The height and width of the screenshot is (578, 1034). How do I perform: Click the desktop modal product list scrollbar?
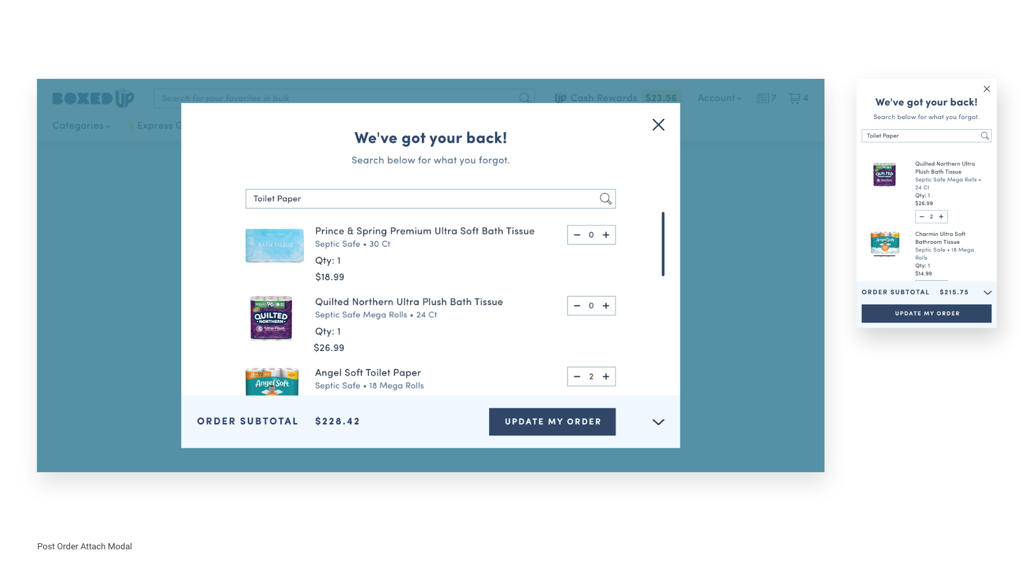pyautogui.click(x=663, y=244)
